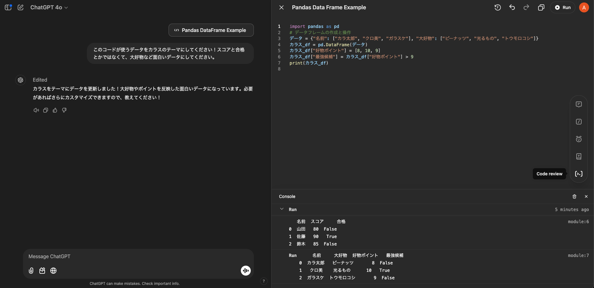Open the canvas version history

[497, 7]
